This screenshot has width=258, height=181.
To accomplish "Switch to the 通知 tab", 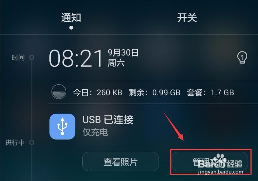I will tap(71, 17).
